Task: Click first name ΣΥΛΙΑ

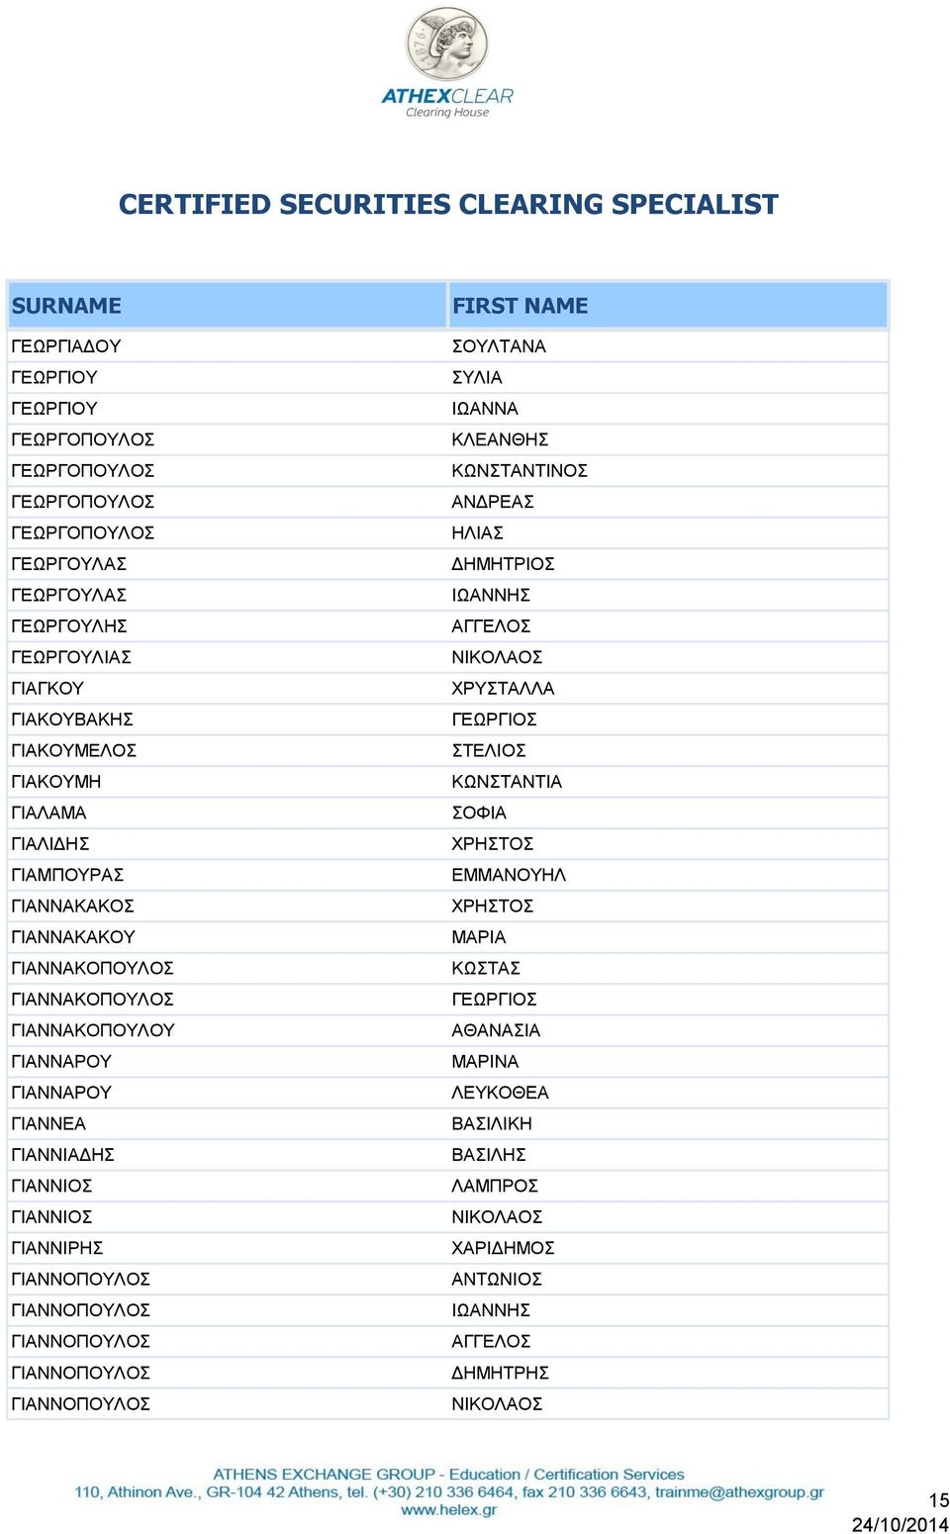Action: [477, 377]
